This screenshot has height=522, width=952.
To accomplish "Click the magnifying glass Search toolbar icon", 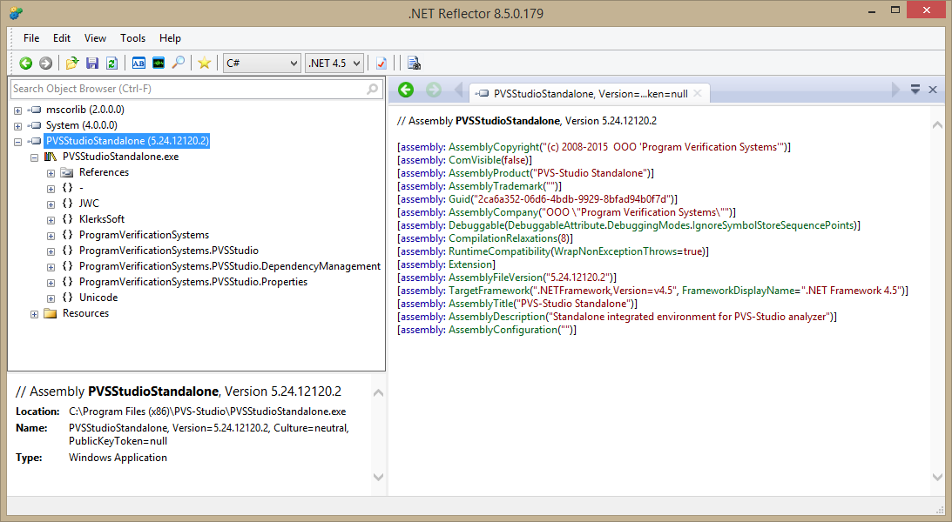I will pyautogui.click(x=178, y=63).
